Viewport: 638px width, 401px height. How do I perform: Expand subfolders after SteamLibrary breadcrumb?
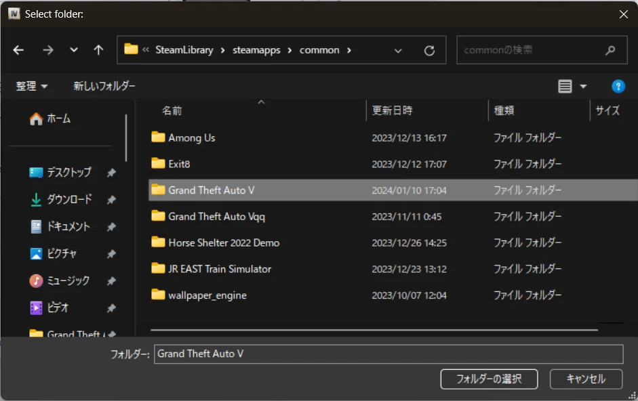click(x=222, y=50)
